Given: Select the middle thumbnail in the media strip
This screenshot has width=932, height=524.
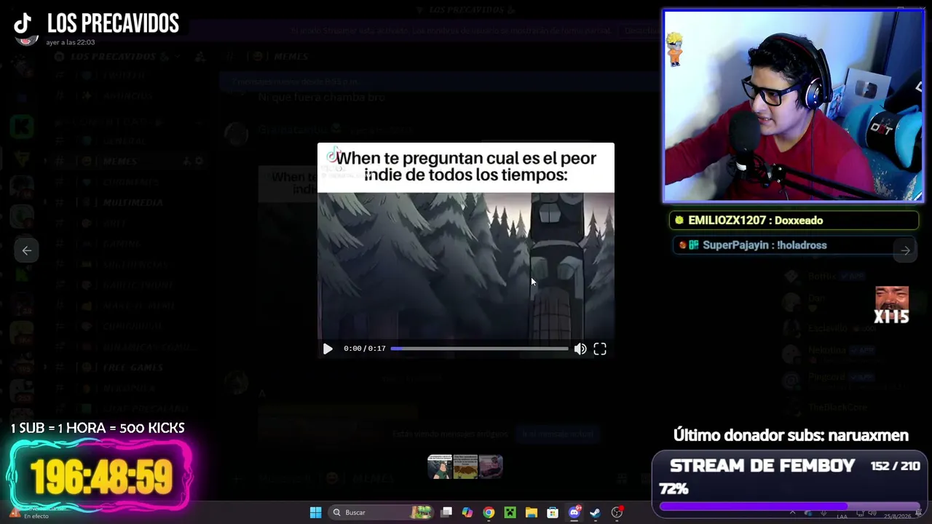Looking at the screenshot, I should pyautogui.click(x=465, y=467).
